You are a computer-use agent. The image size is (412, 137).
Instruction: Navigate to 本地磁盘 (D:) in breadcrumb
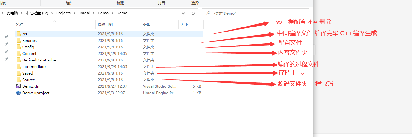click(x=37, y=13)
